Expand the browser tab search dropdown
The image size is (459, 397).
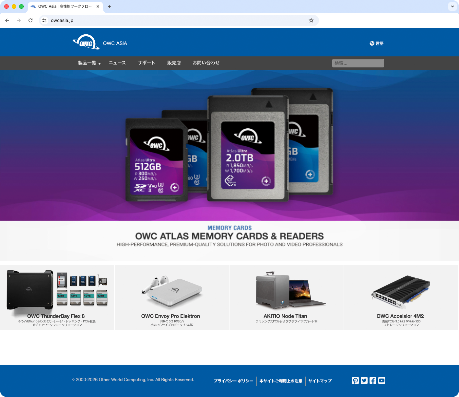coord(453,6)
